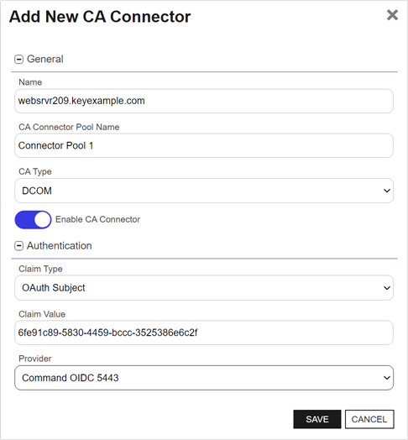This screenshot has height=440, width=408.
Task: Click the Claim Value field label
Action: [42, 314]
